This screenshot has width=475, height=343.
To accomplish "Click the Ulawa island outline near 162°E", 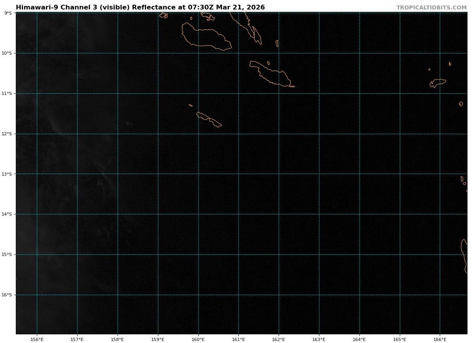I will [x=277, y=44].
